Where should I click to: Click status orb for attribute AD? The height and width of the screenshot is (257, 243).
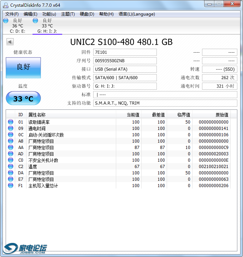11,154
